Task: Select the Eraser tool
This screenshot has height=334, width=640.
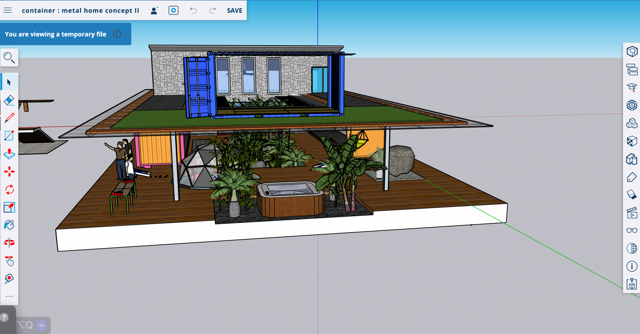Action: [9, 100]
